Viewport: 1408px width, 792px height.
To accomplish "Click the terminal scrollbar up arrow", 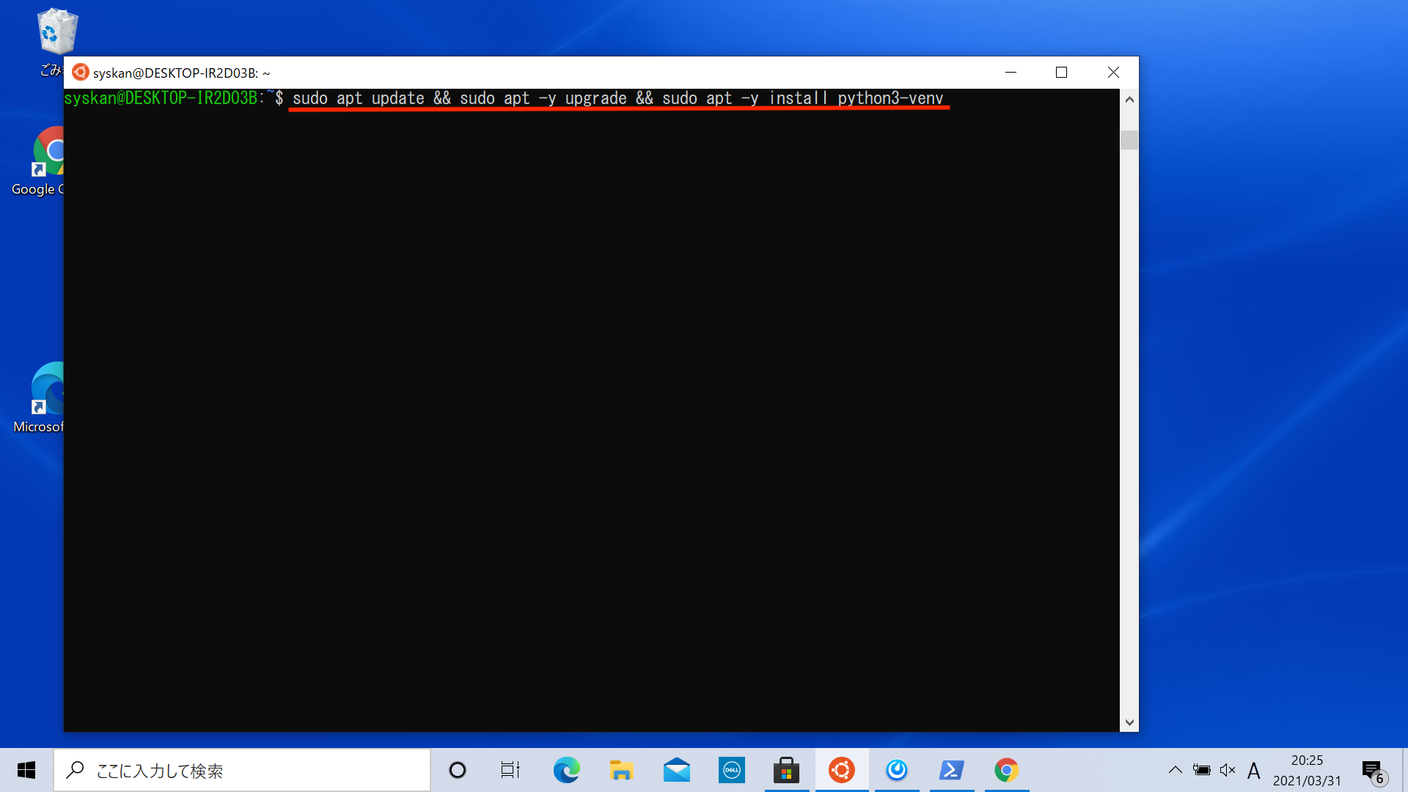I will 1129,100.
